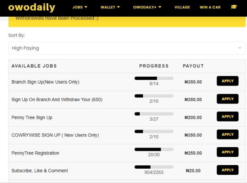Apply for Sign Up On Branch And Withdraw
Image resolution: width=247 pixels, height=183 pixels.
[x=227, y=99]
